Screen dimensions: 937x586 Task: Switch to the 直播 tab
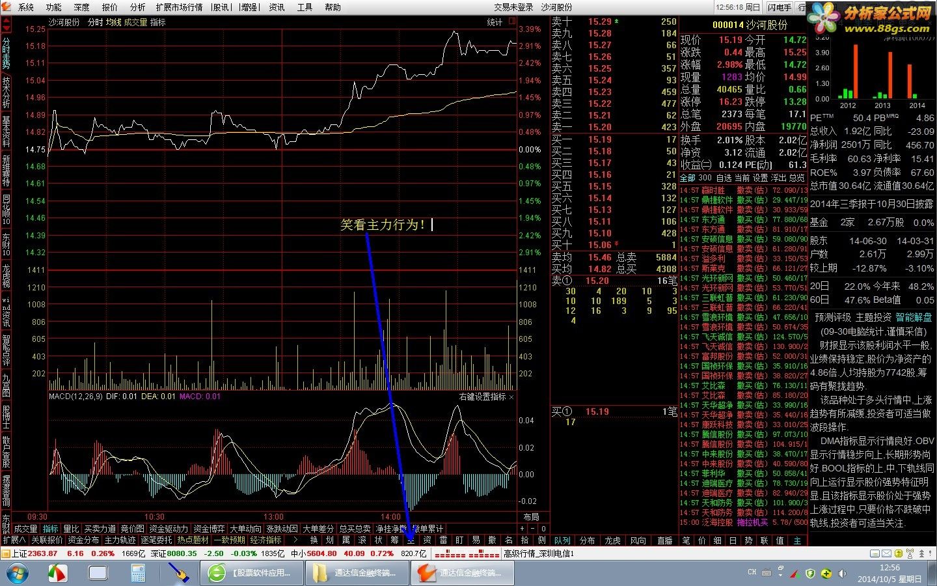[664, 540]
